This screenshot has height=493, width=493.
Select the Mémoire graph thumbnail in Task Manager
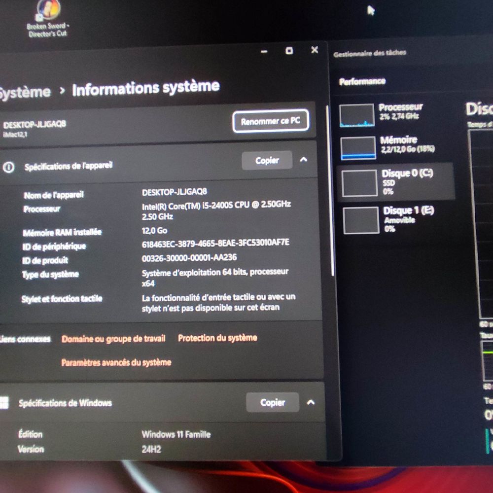tap(358, 148)
